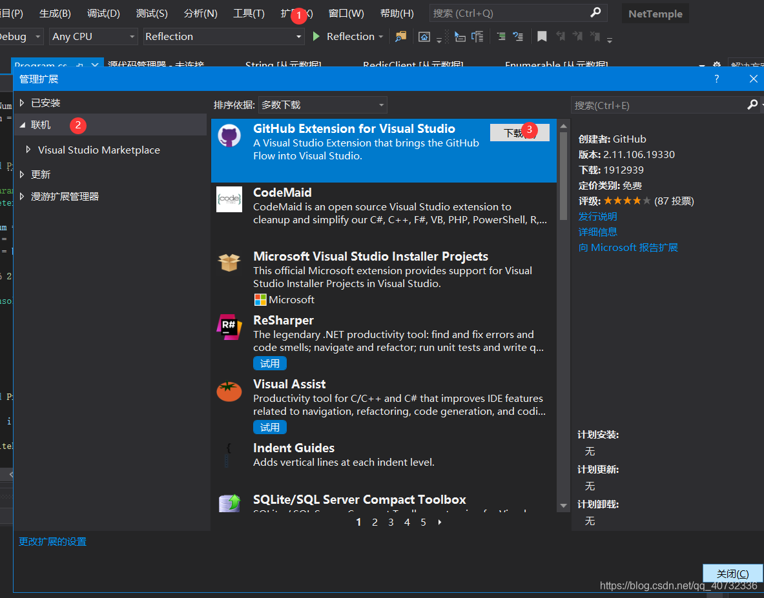The width and height of the screenshot is (764, 598).
Task: Click the star rating in details pane
Action: click(x=626, y=201)
